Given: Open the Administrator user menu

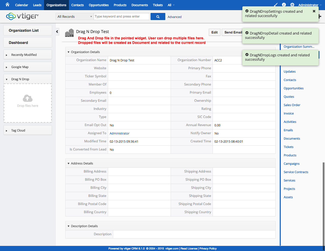Looking at the screenshot, I should coord(310,5).
